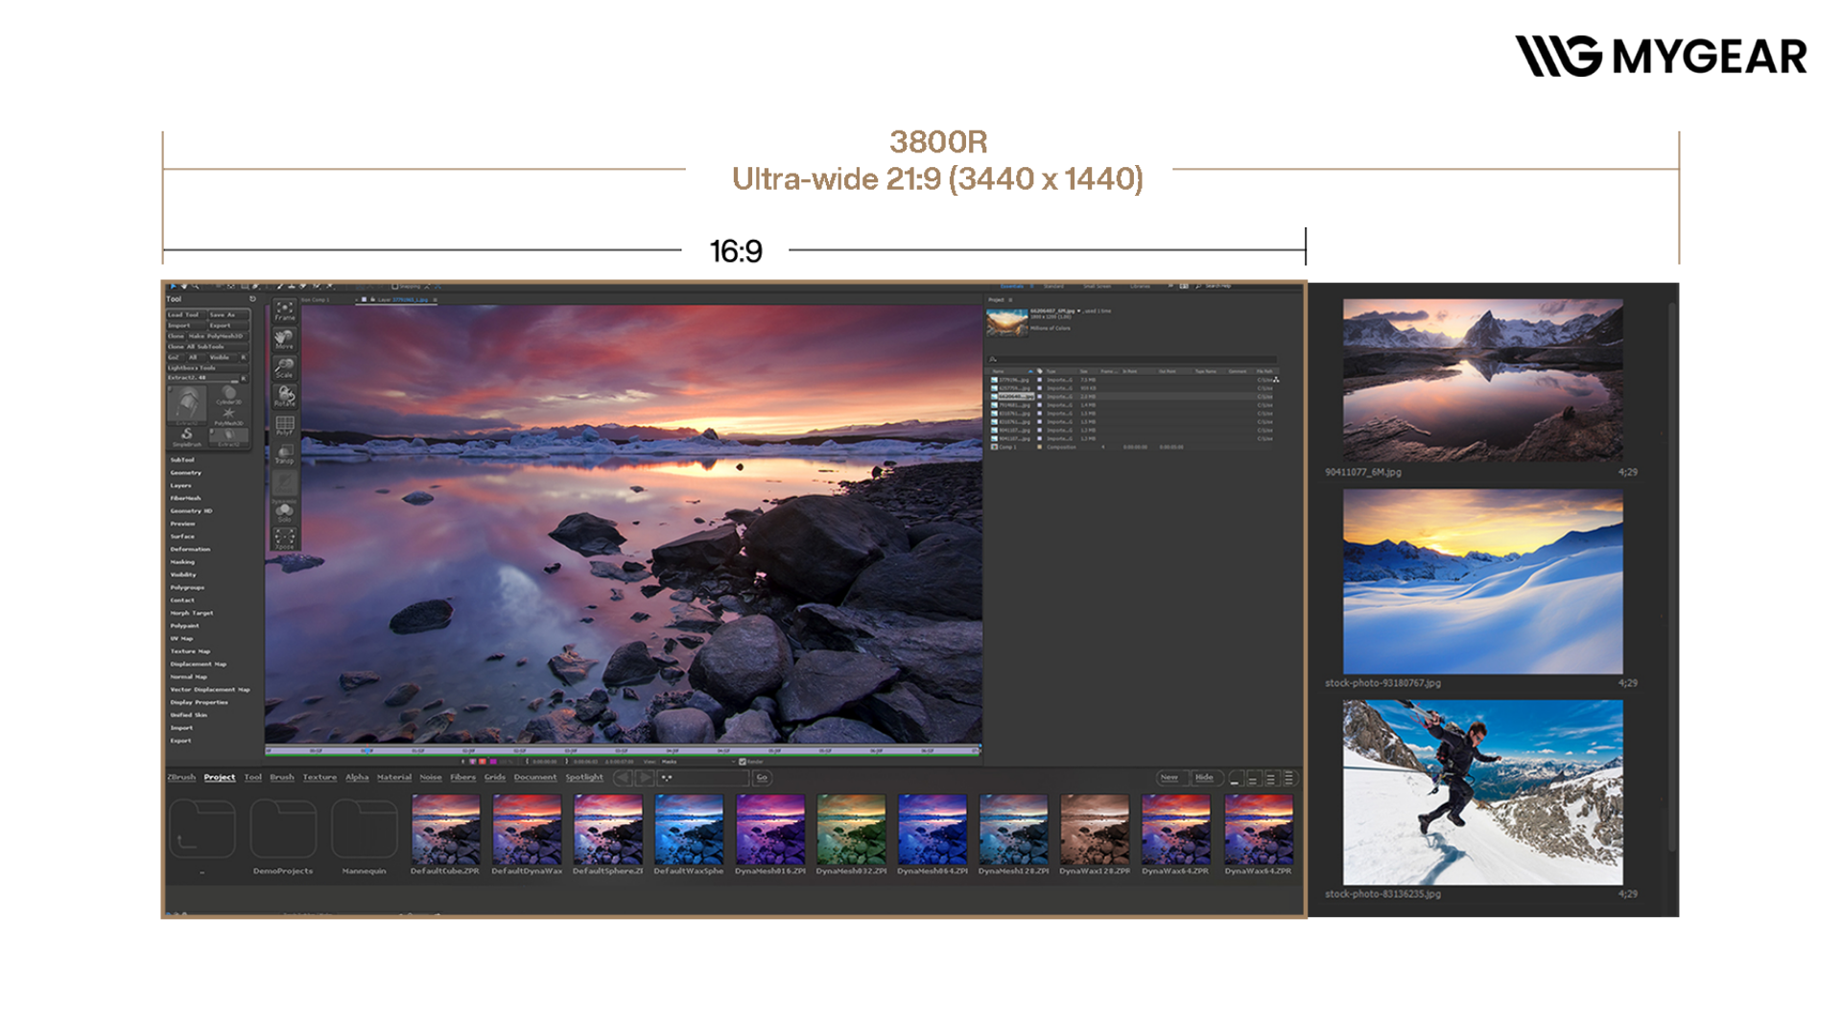Expand the Geometry section

tap(186, 473)
